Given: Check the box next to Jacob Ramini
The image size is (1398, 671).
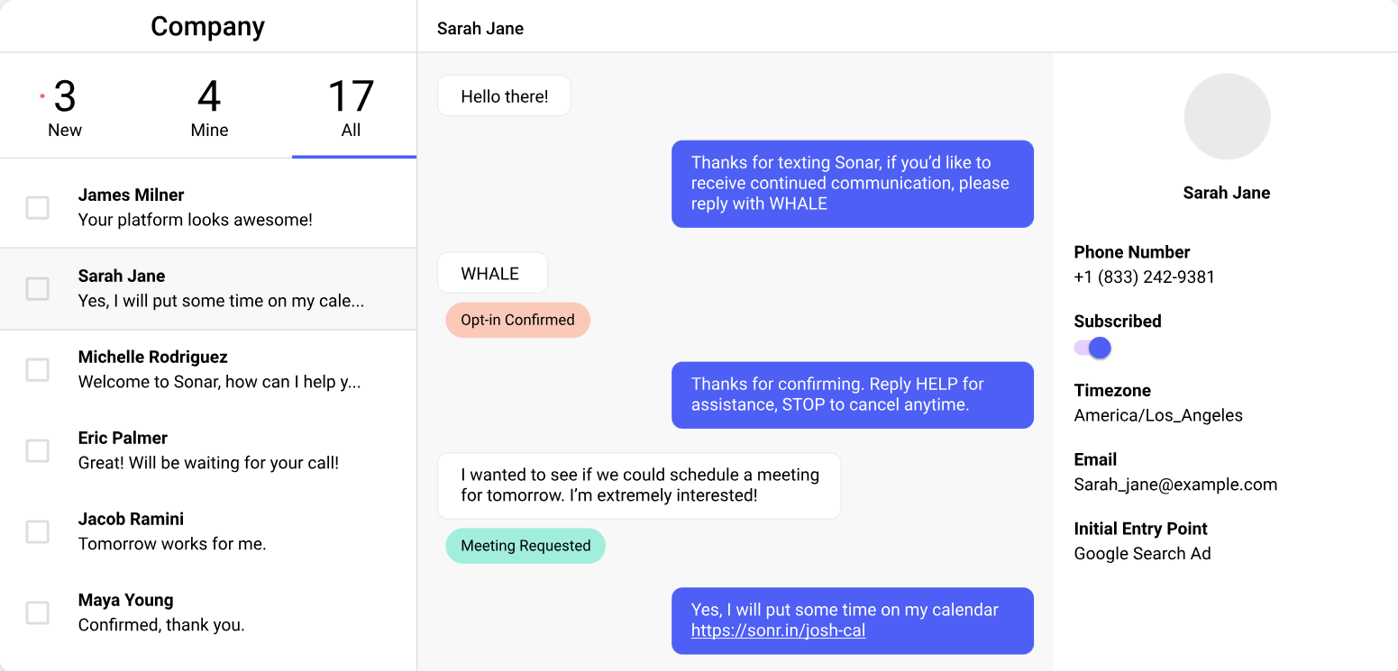Looking at the screenshot, I should pyautogui.click(x=37, y=532).
